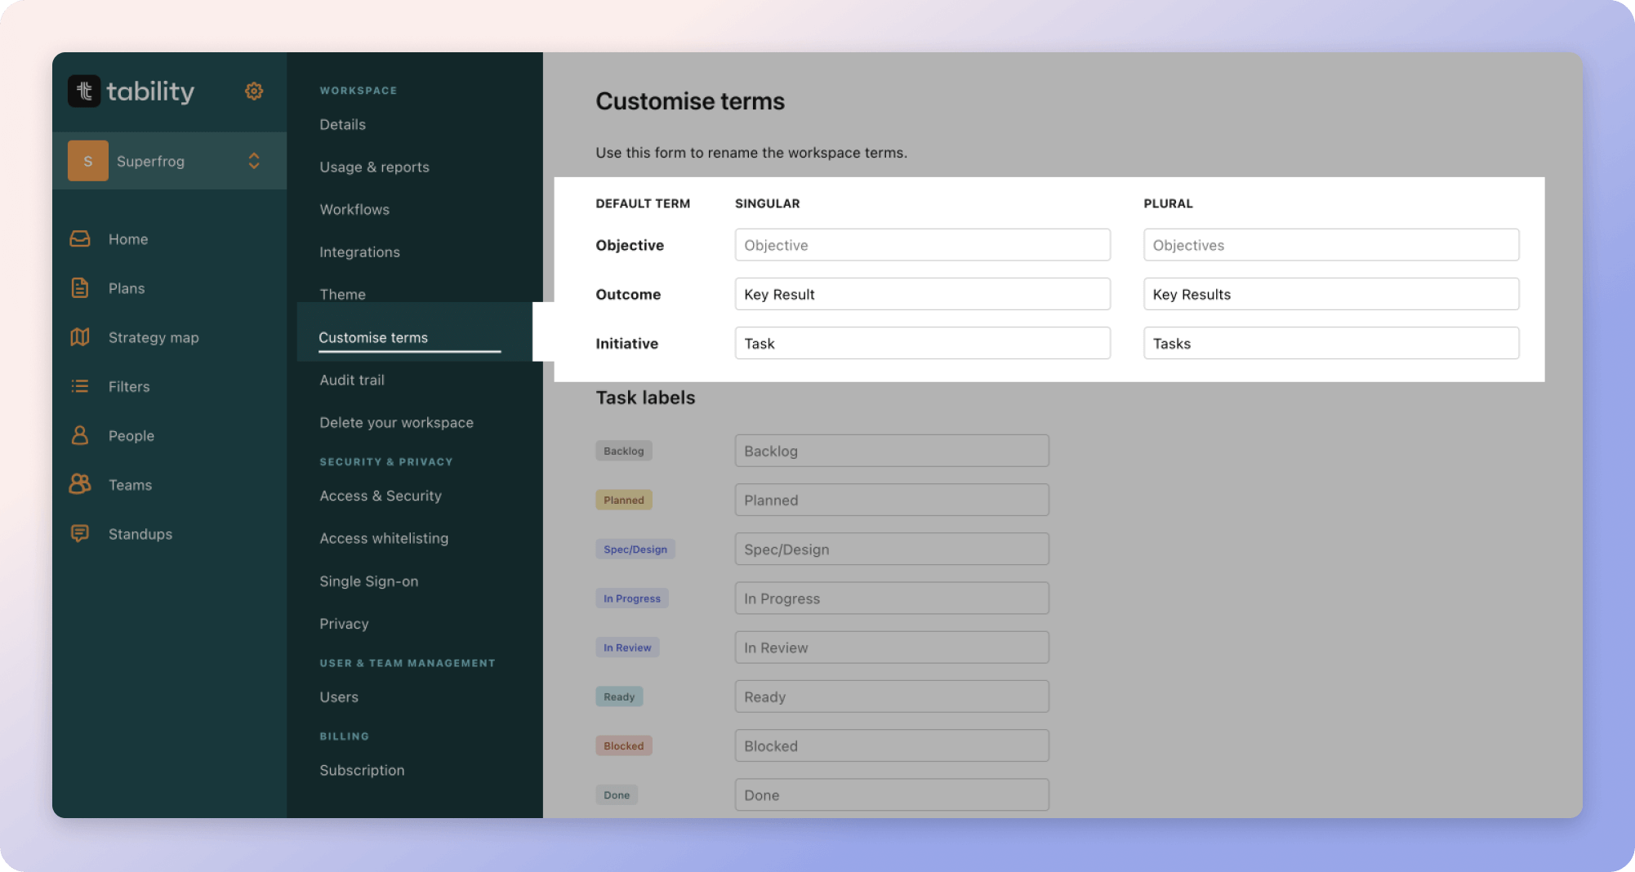Click the settings gear icon beside tability logo
The width and height of the screenshot is (1635, 872).
tap(254, 91)
